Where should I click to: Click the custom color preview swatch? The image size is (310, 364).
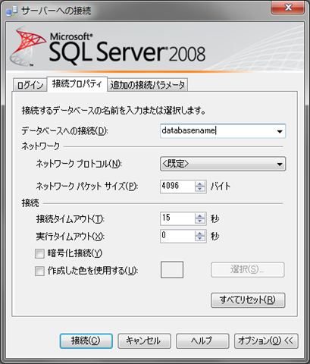pyautogui.click(x=172, y=270)
